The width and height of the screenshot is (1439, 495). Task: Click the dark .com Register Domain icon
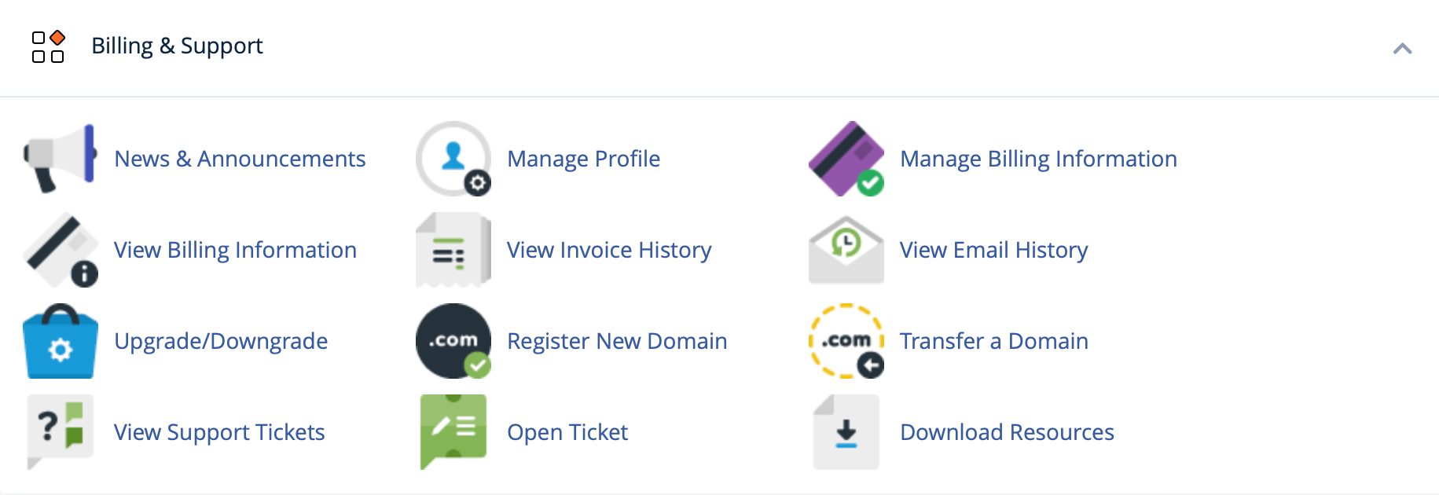(x=453, y=341)
